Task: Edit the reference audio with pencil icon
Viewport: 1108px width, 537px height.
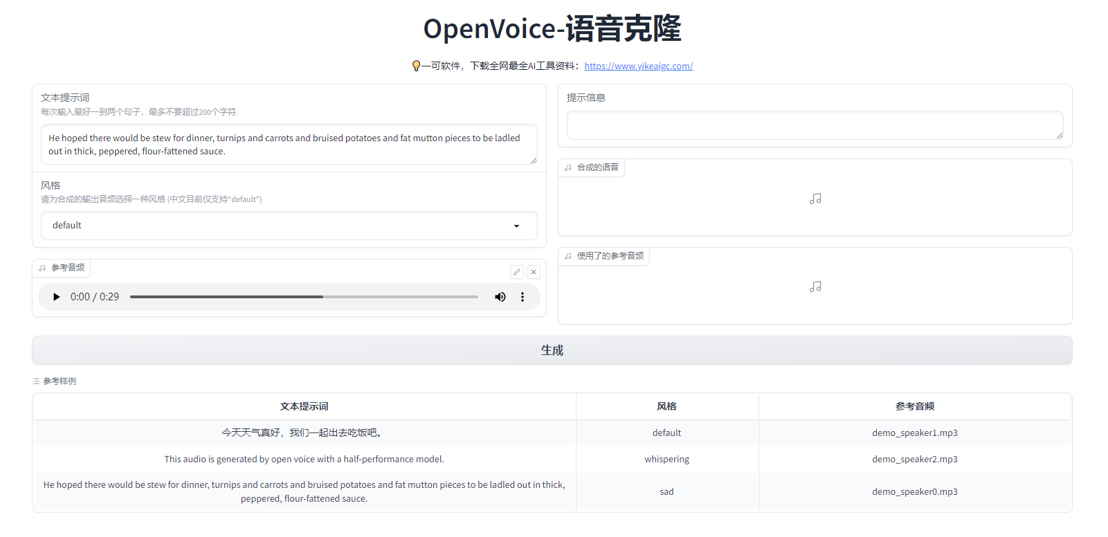Action: point(517,272)
